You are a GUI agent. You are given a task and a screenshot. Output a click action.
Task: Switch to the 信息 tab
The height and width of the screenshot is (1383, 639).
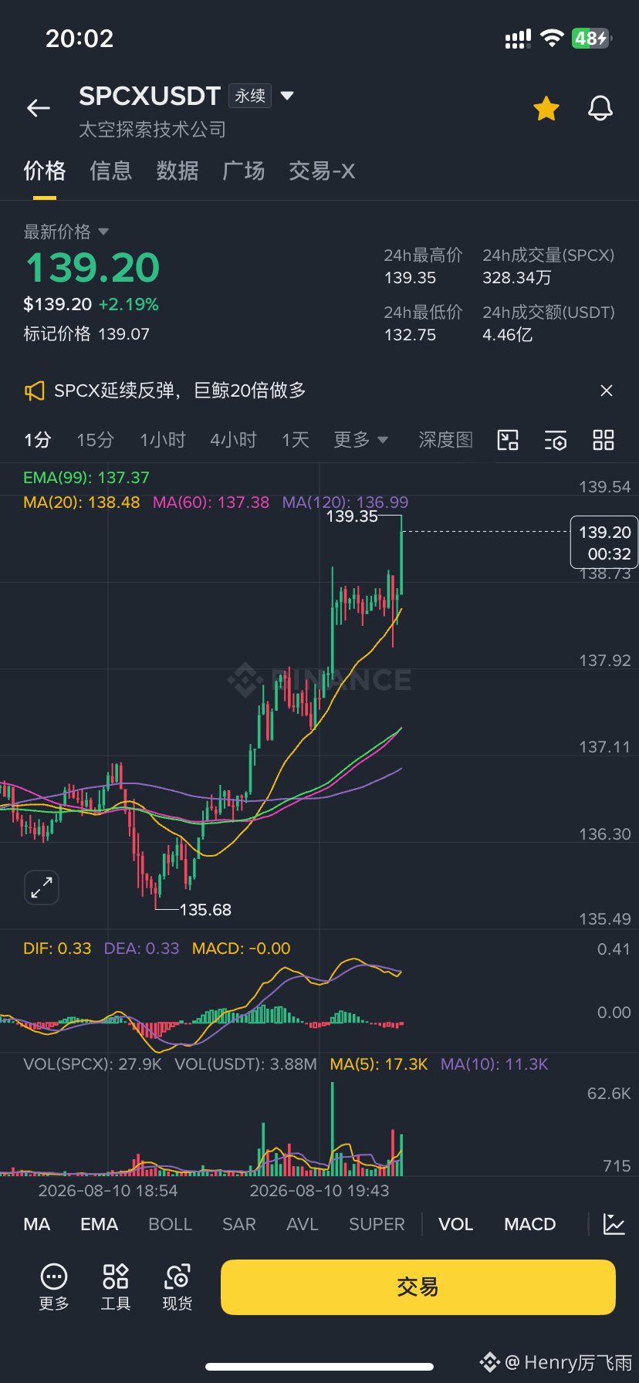point(111,171)
